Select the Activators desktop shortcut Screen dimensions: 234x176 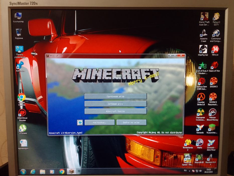point(20,67)
